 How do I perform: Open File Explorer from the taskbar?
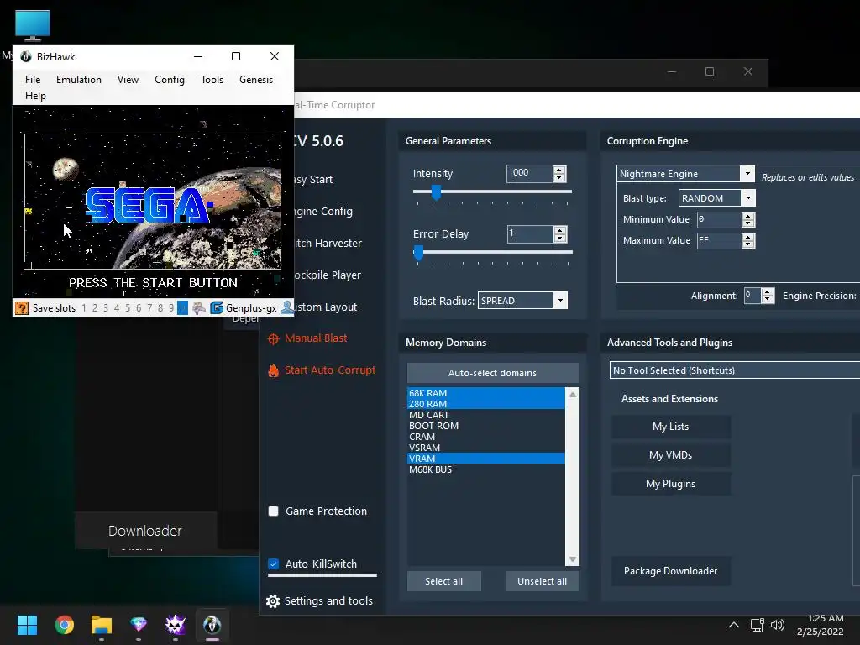[102, 625]
